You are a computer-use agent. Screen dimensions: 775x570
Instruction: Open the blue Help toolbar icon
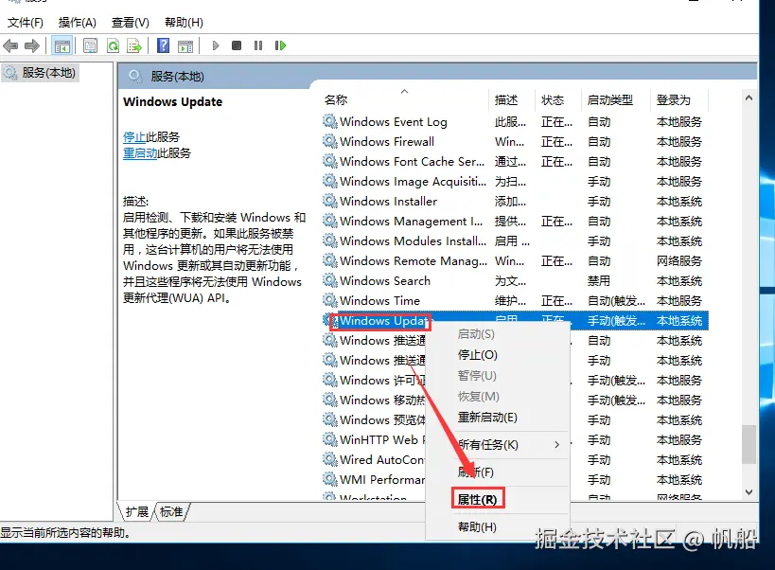tap(163, 46)
